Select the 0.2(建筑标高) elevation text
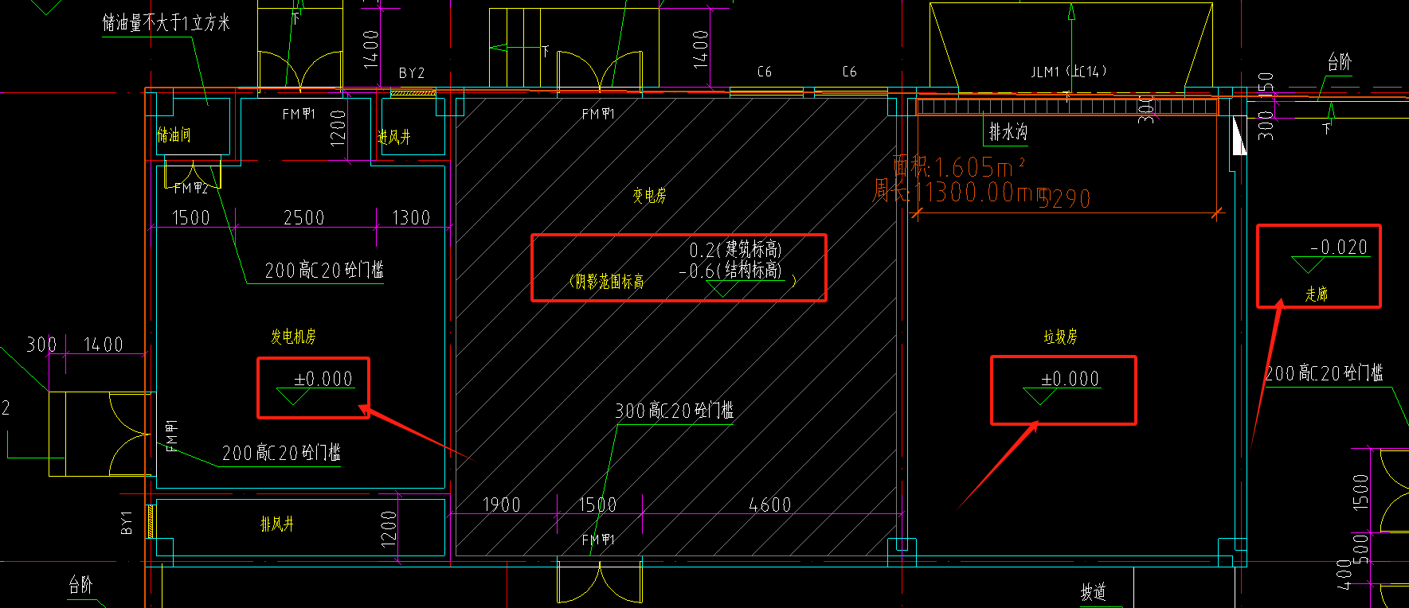Screen dimensions: 1409x608 [736, 249]
